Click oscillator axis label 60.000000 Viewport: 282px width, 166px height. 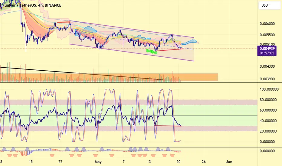pos(268,110)
